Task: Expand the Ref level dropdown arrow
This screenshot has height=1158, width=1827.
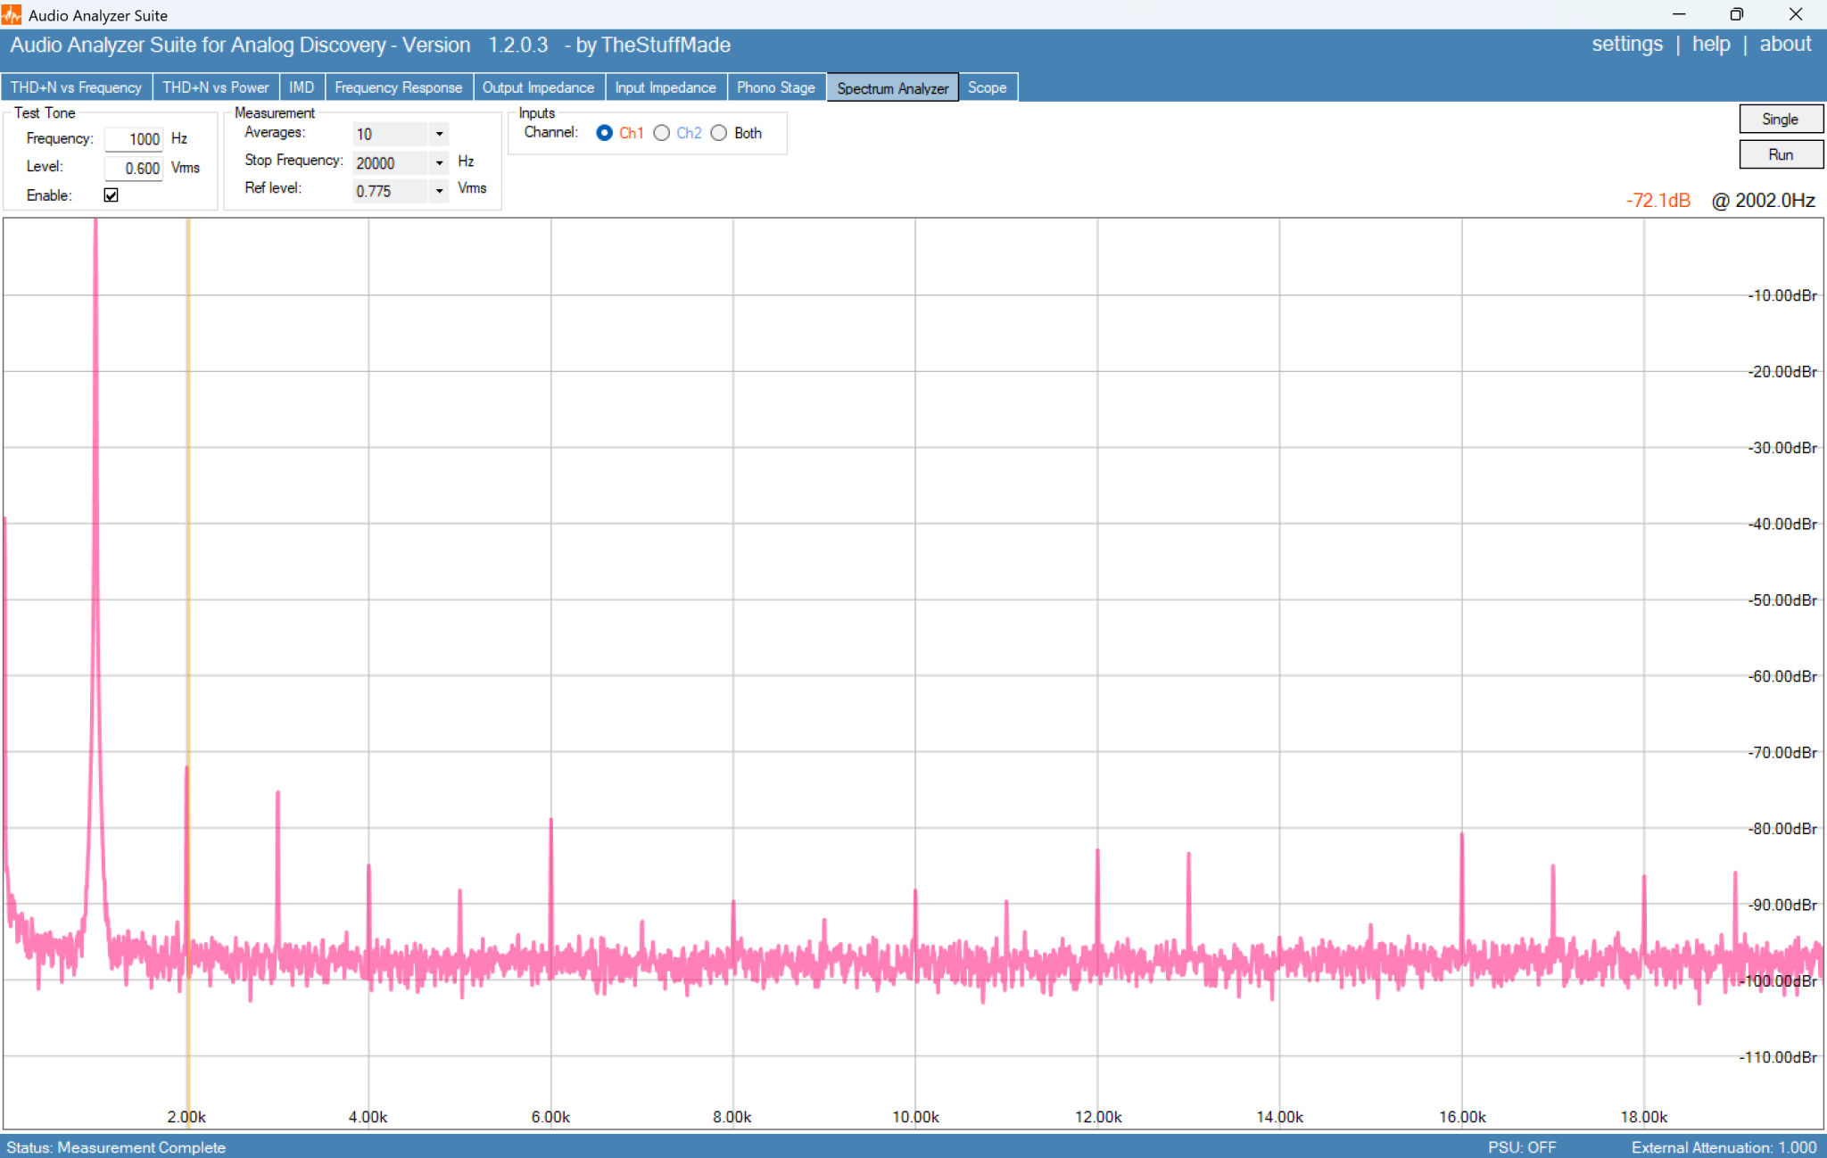Action: coord(439,191)
